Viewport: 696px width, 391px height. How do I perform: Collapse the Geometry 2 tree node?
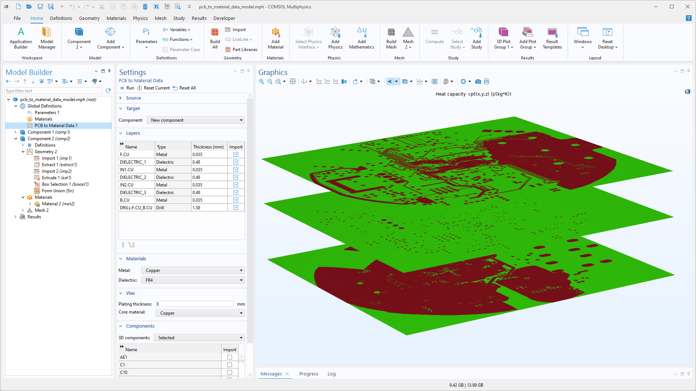click(x=23, y=152)
